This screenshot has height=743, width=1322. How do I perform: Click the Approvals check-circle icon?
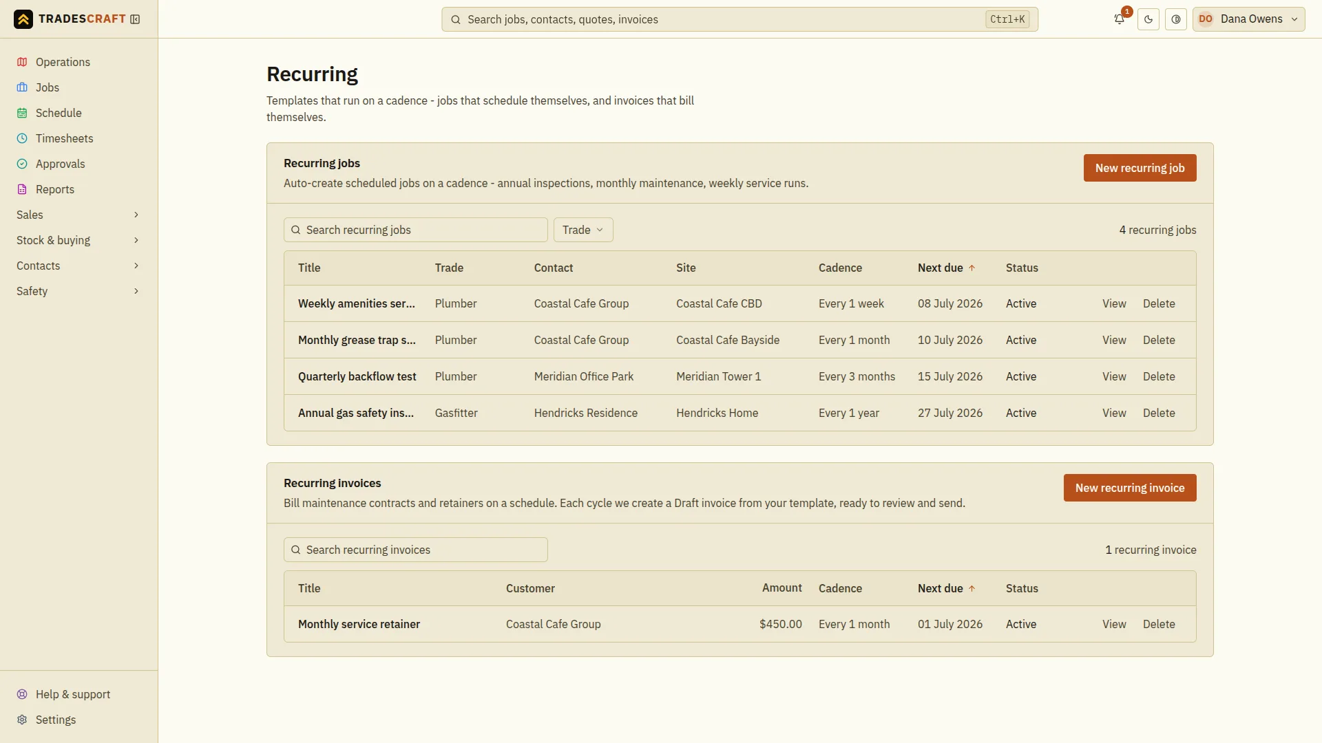coord(22,164)
